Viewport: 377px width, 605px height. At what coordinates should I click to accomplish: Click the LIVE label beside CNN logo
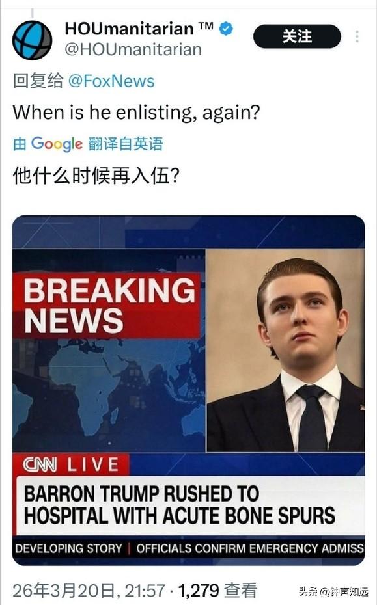(93, 464)
